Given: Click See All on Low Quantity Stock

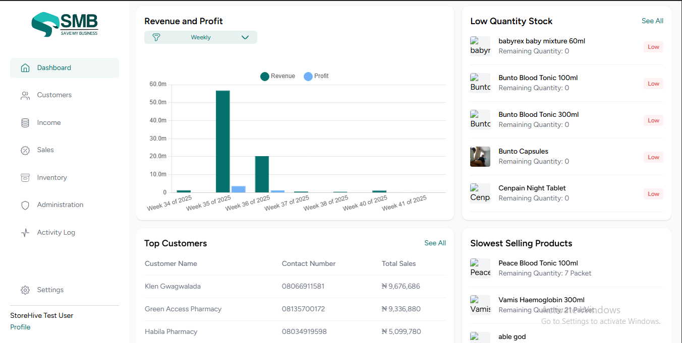Looking at the screenshot, I should point(652,21).
